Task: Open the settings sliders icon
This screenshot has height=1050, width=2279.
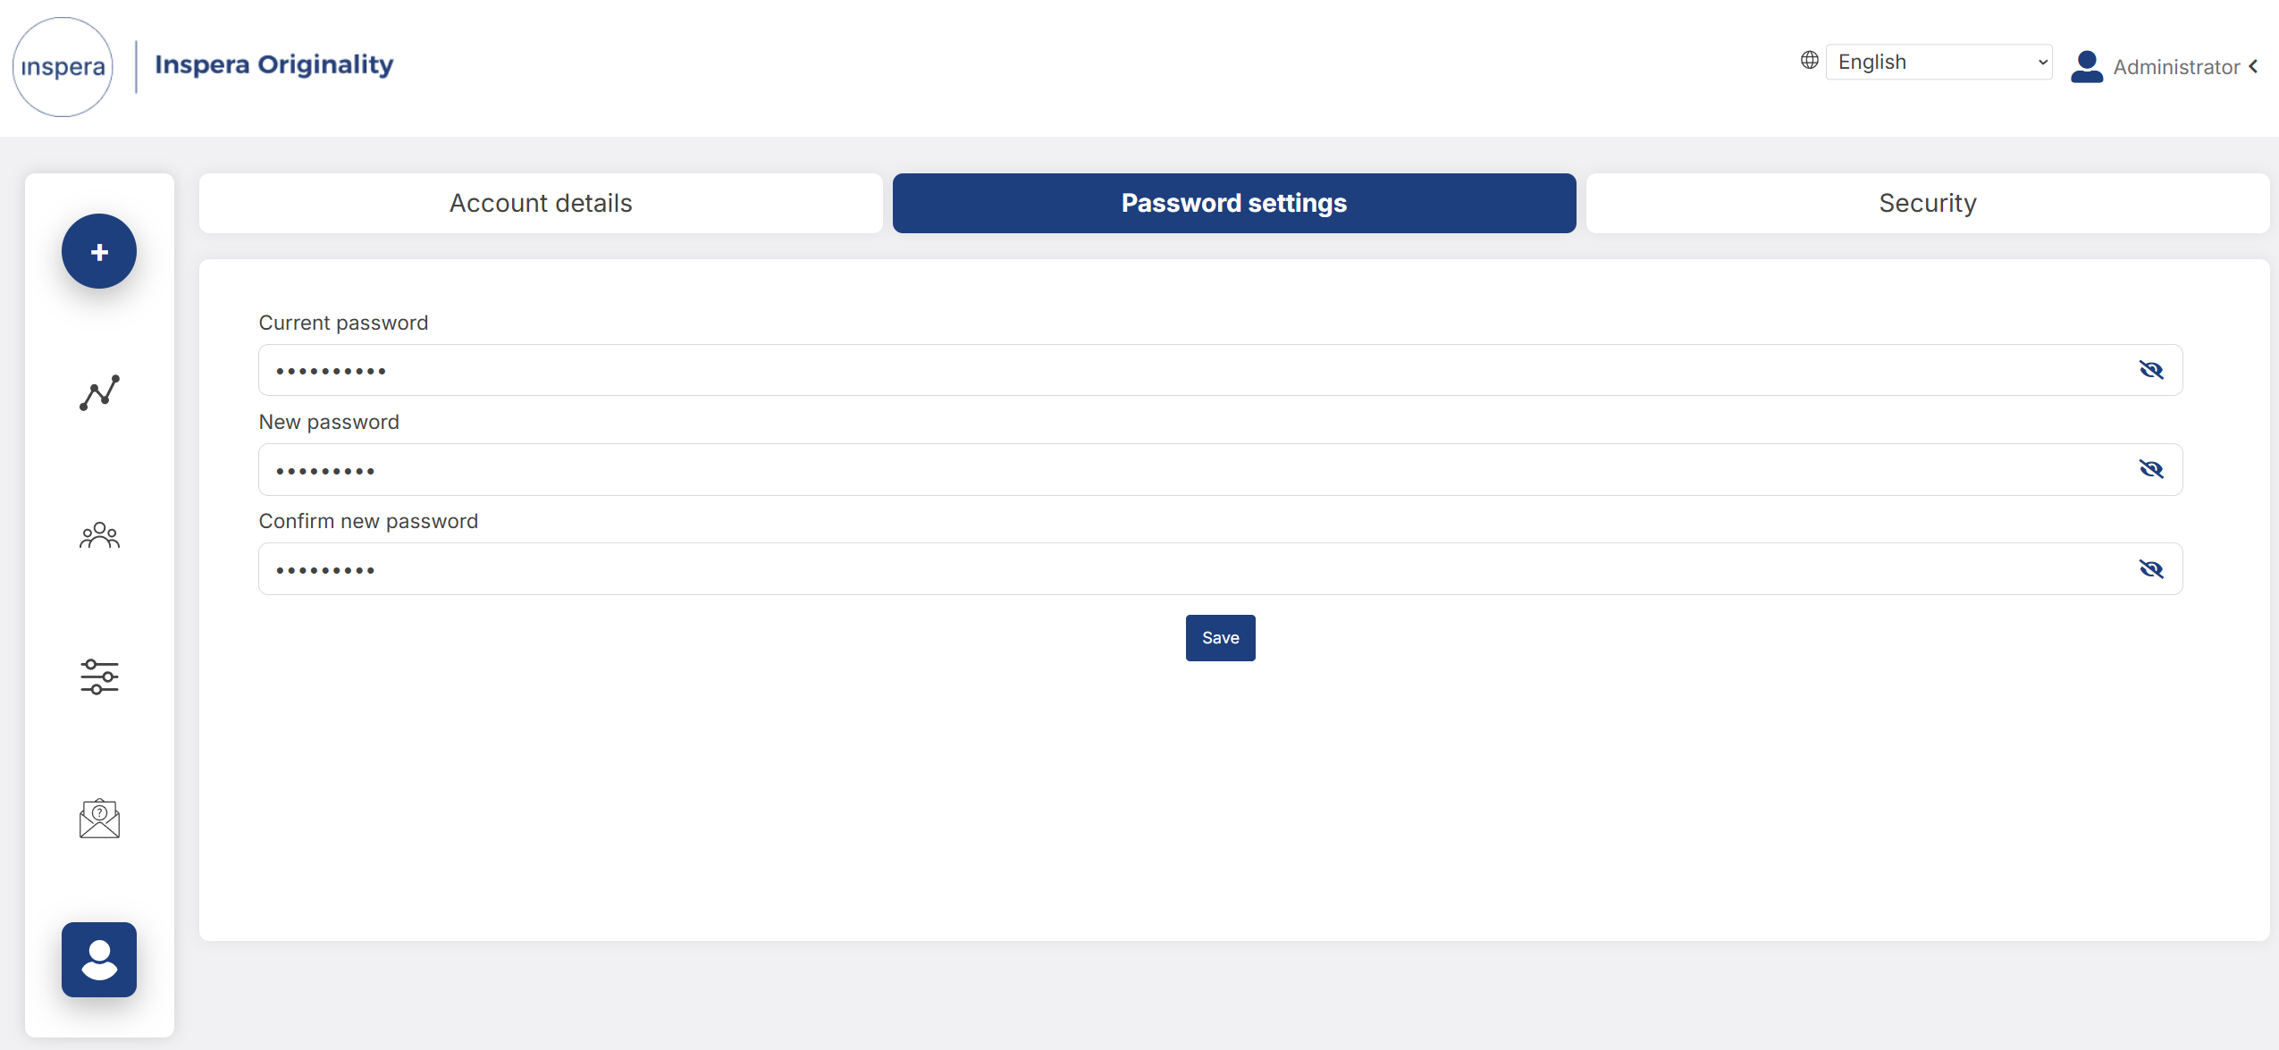Action: point(99,676)
